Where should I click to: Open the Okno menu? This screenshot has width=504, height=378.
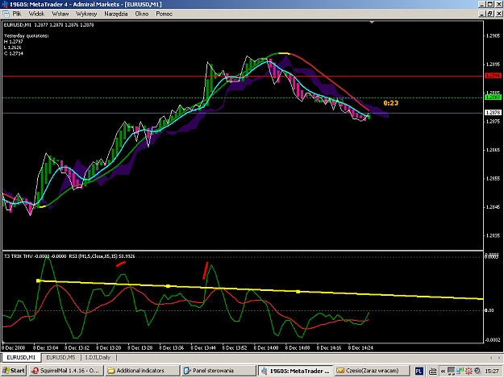pyautogui.click(x=142, y=14)
